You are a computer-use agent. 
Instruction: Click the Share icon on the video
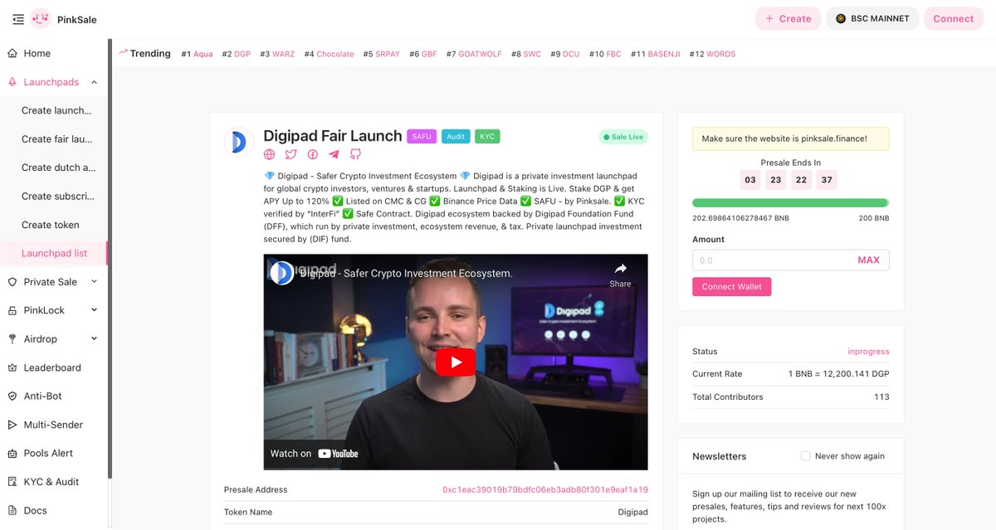[x=620, y=269]
